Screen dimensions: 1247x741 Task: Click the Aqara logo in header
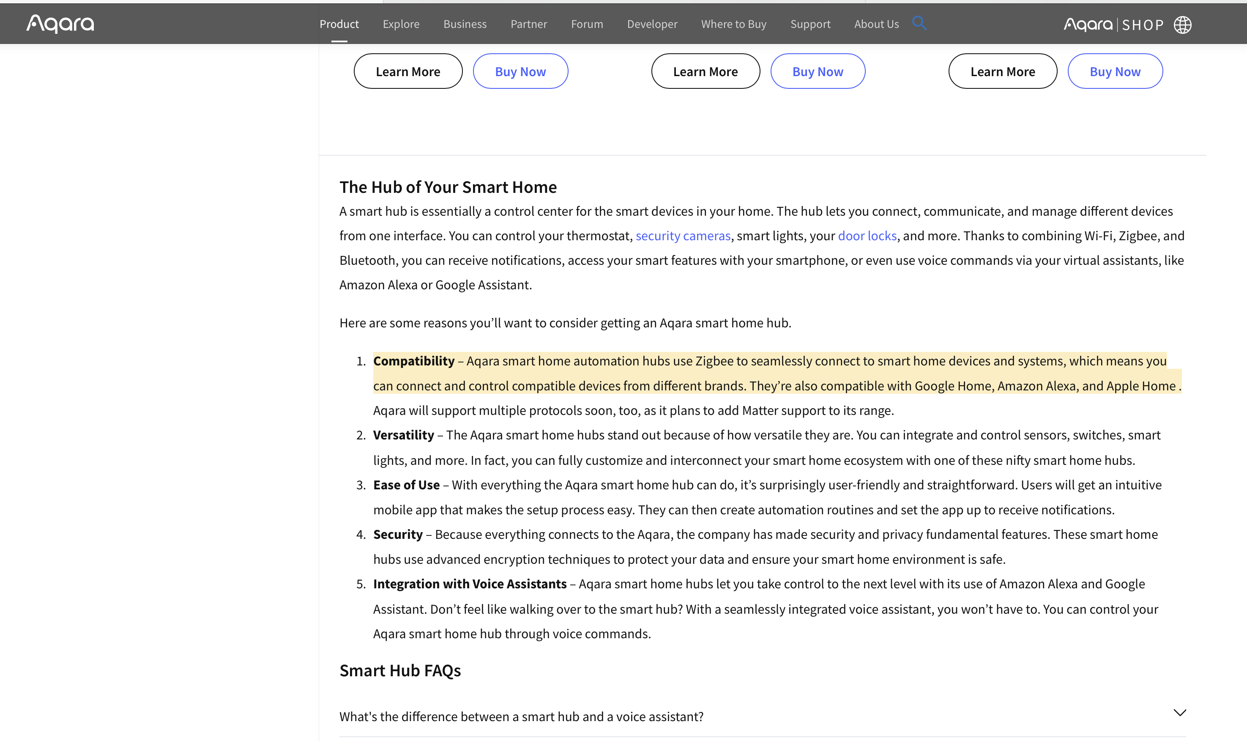tap(60, 23)
